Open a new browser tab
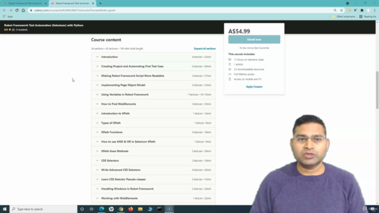Viewport: 379px width, 213px height. click(100, 4)
